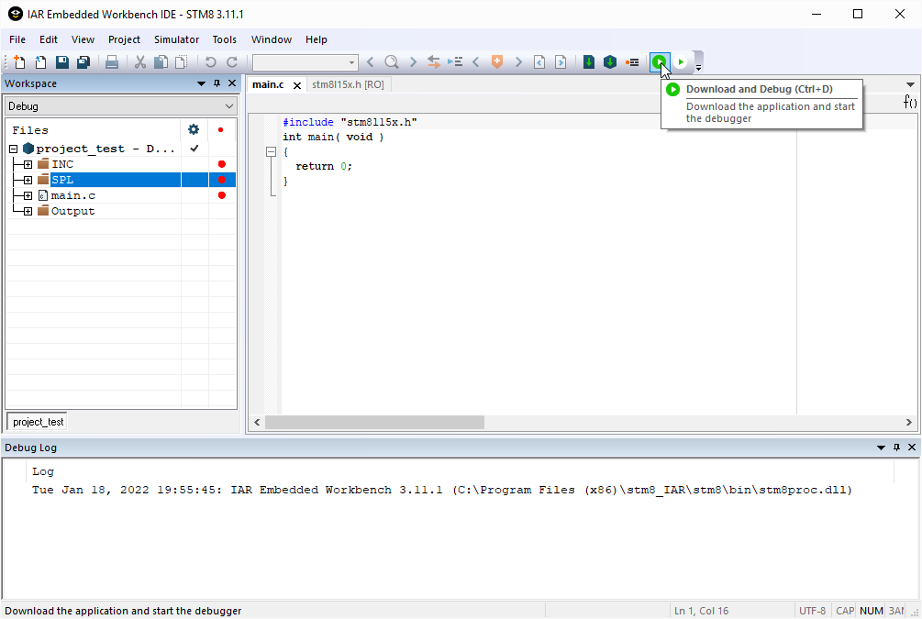Click the find next chevron beside search
This screenshot has width=922, height=619.
click(x=413, y=61)
